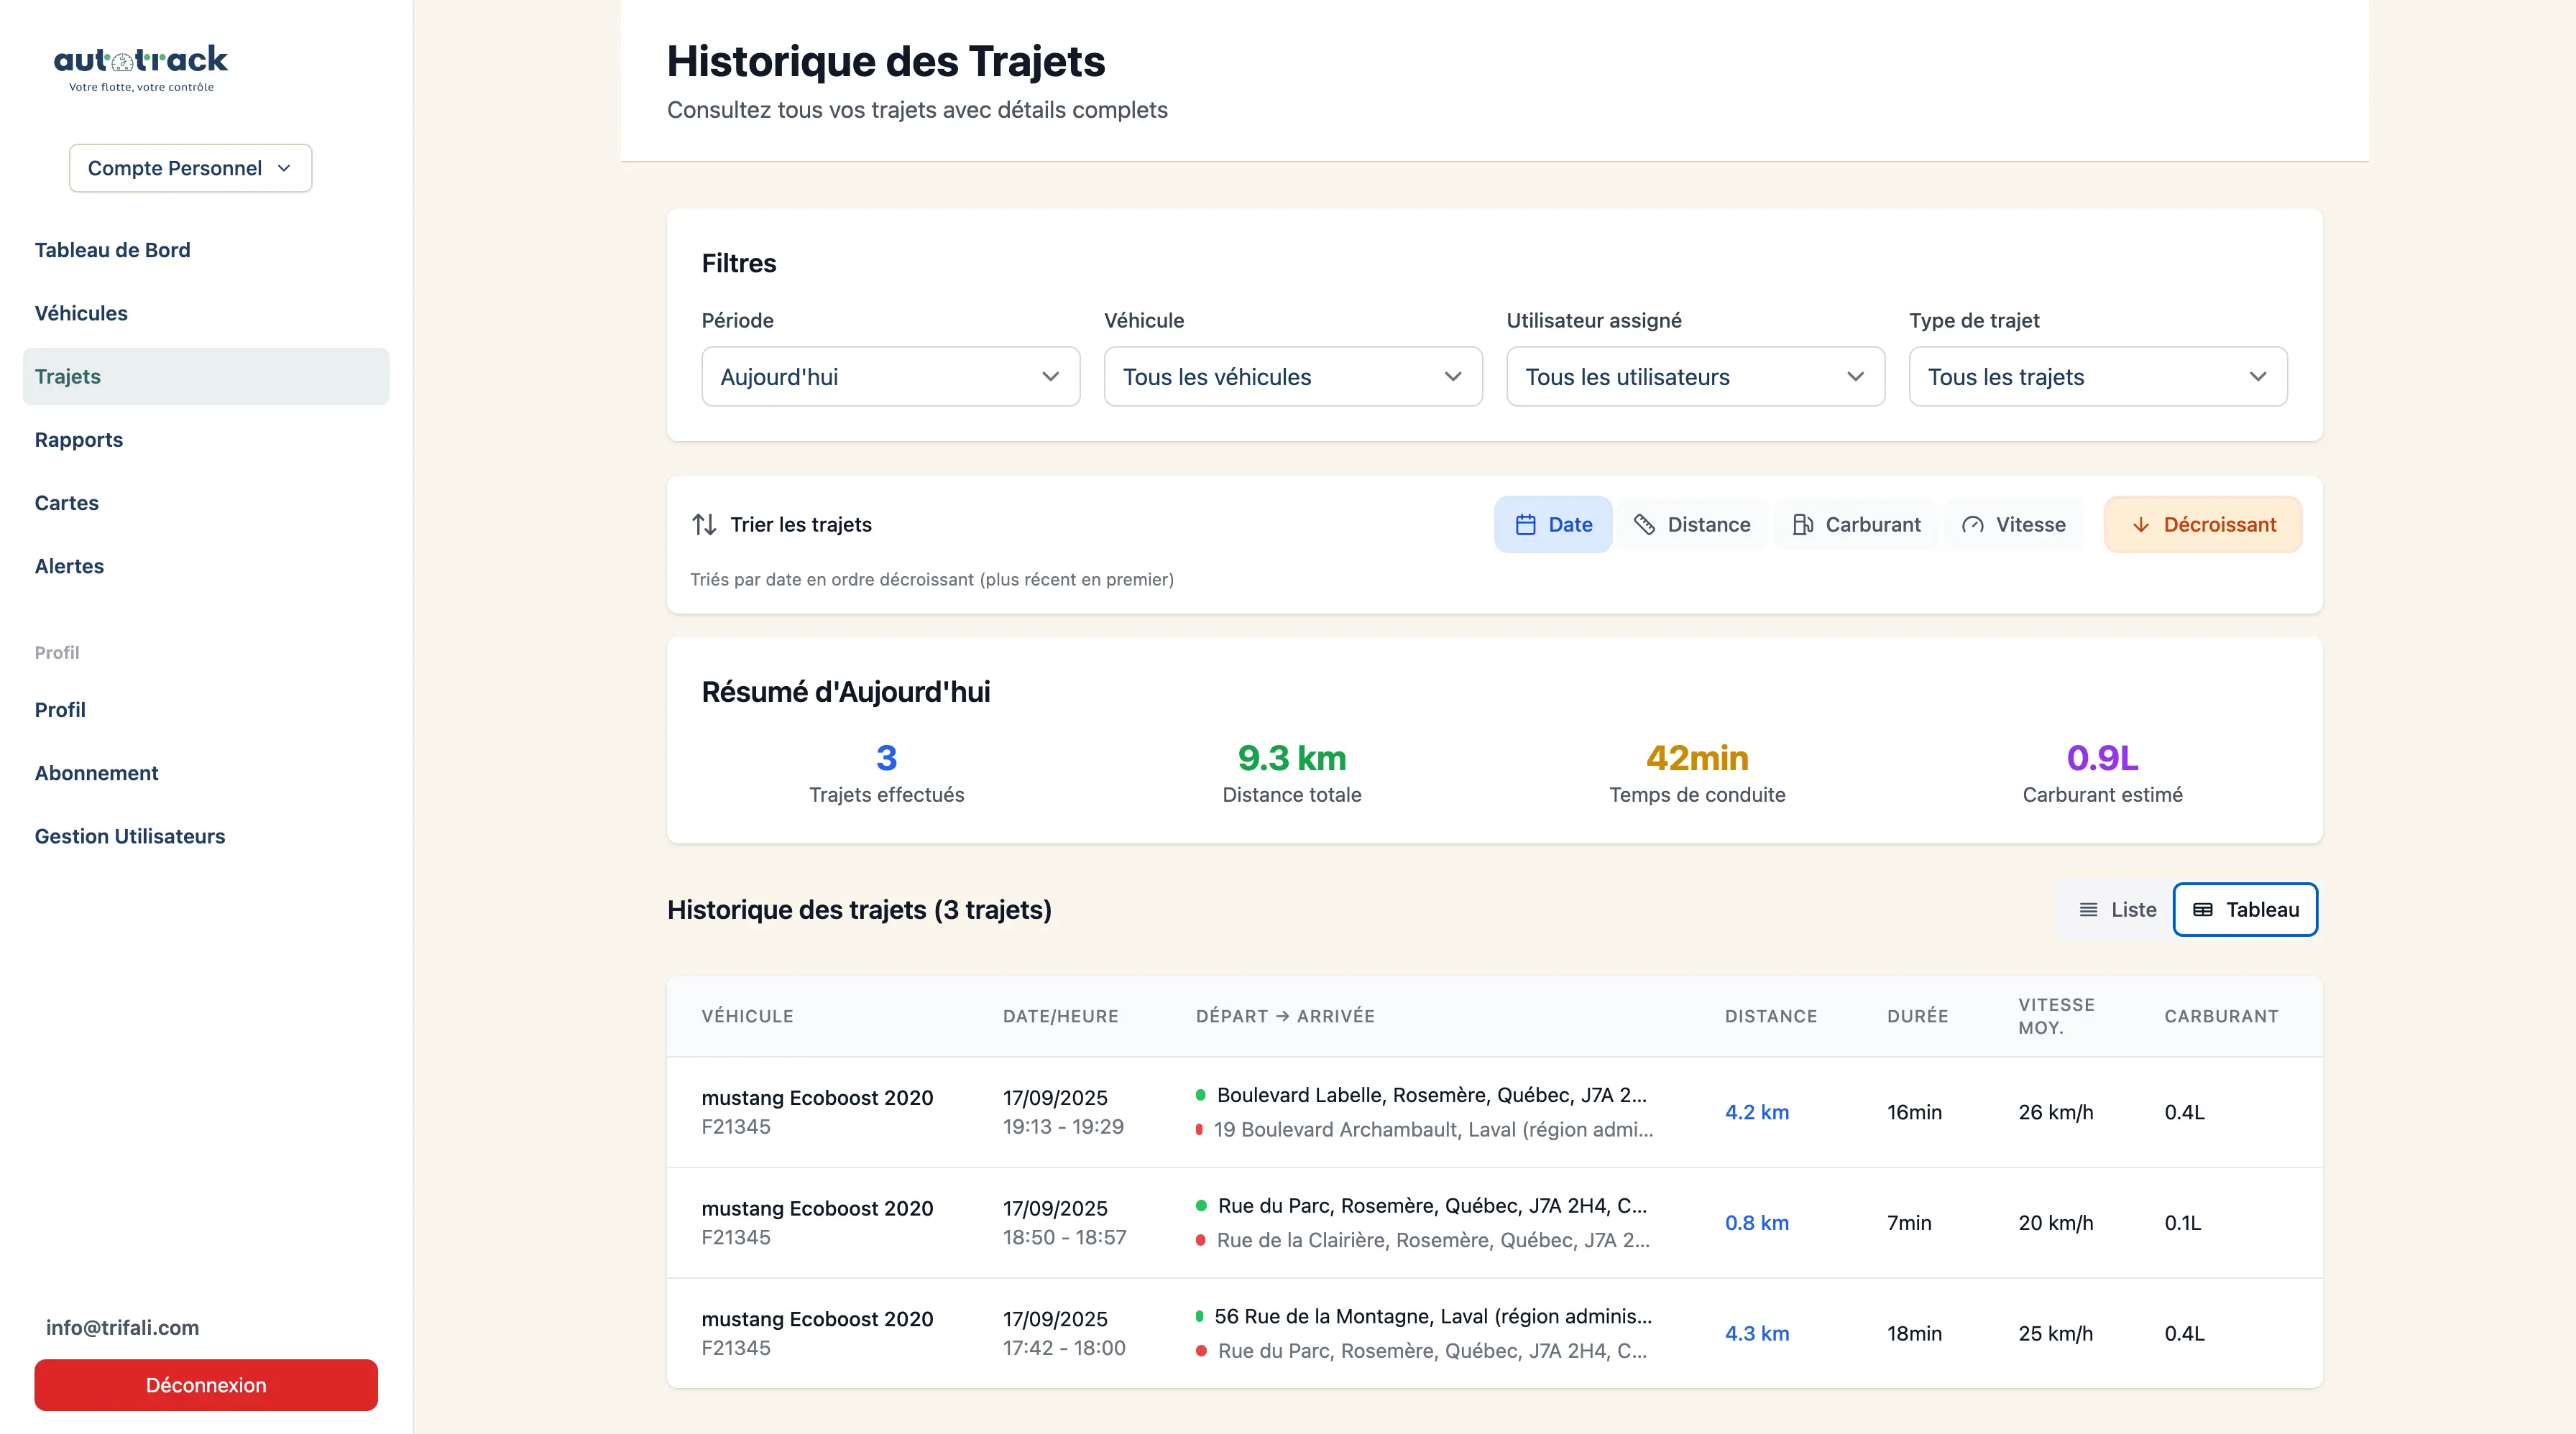Sort trips by Carburant
The height and width of the screenshot is (1434, 2576).
(x=1856, y=524)
